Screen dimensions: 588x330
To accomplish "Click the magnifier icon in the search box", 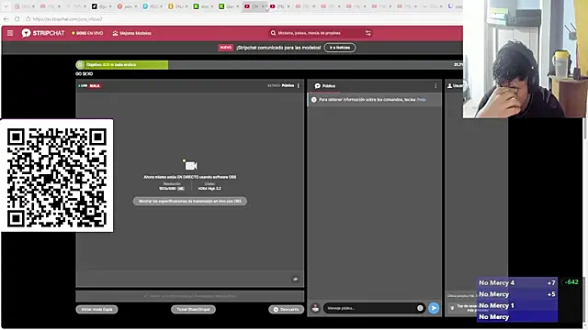I will point(273,33).
